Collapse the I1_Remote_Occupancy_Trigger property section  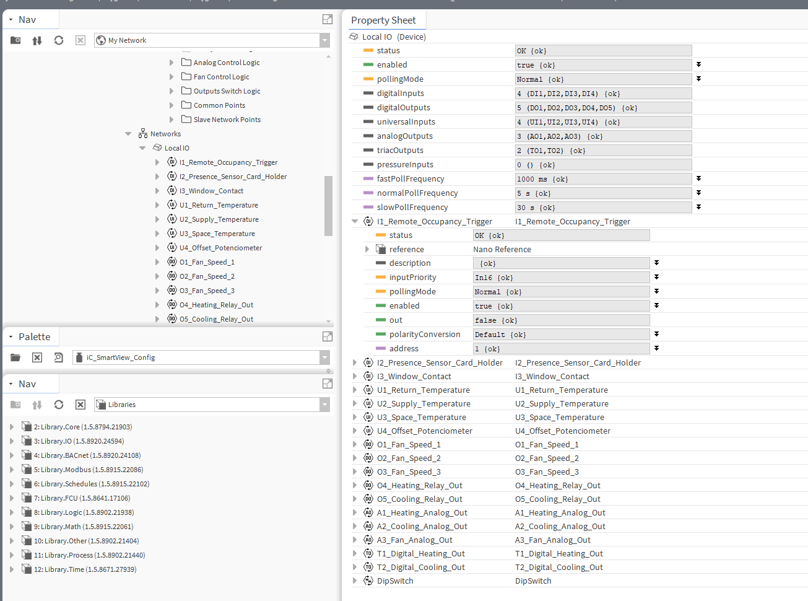point(355,221)
